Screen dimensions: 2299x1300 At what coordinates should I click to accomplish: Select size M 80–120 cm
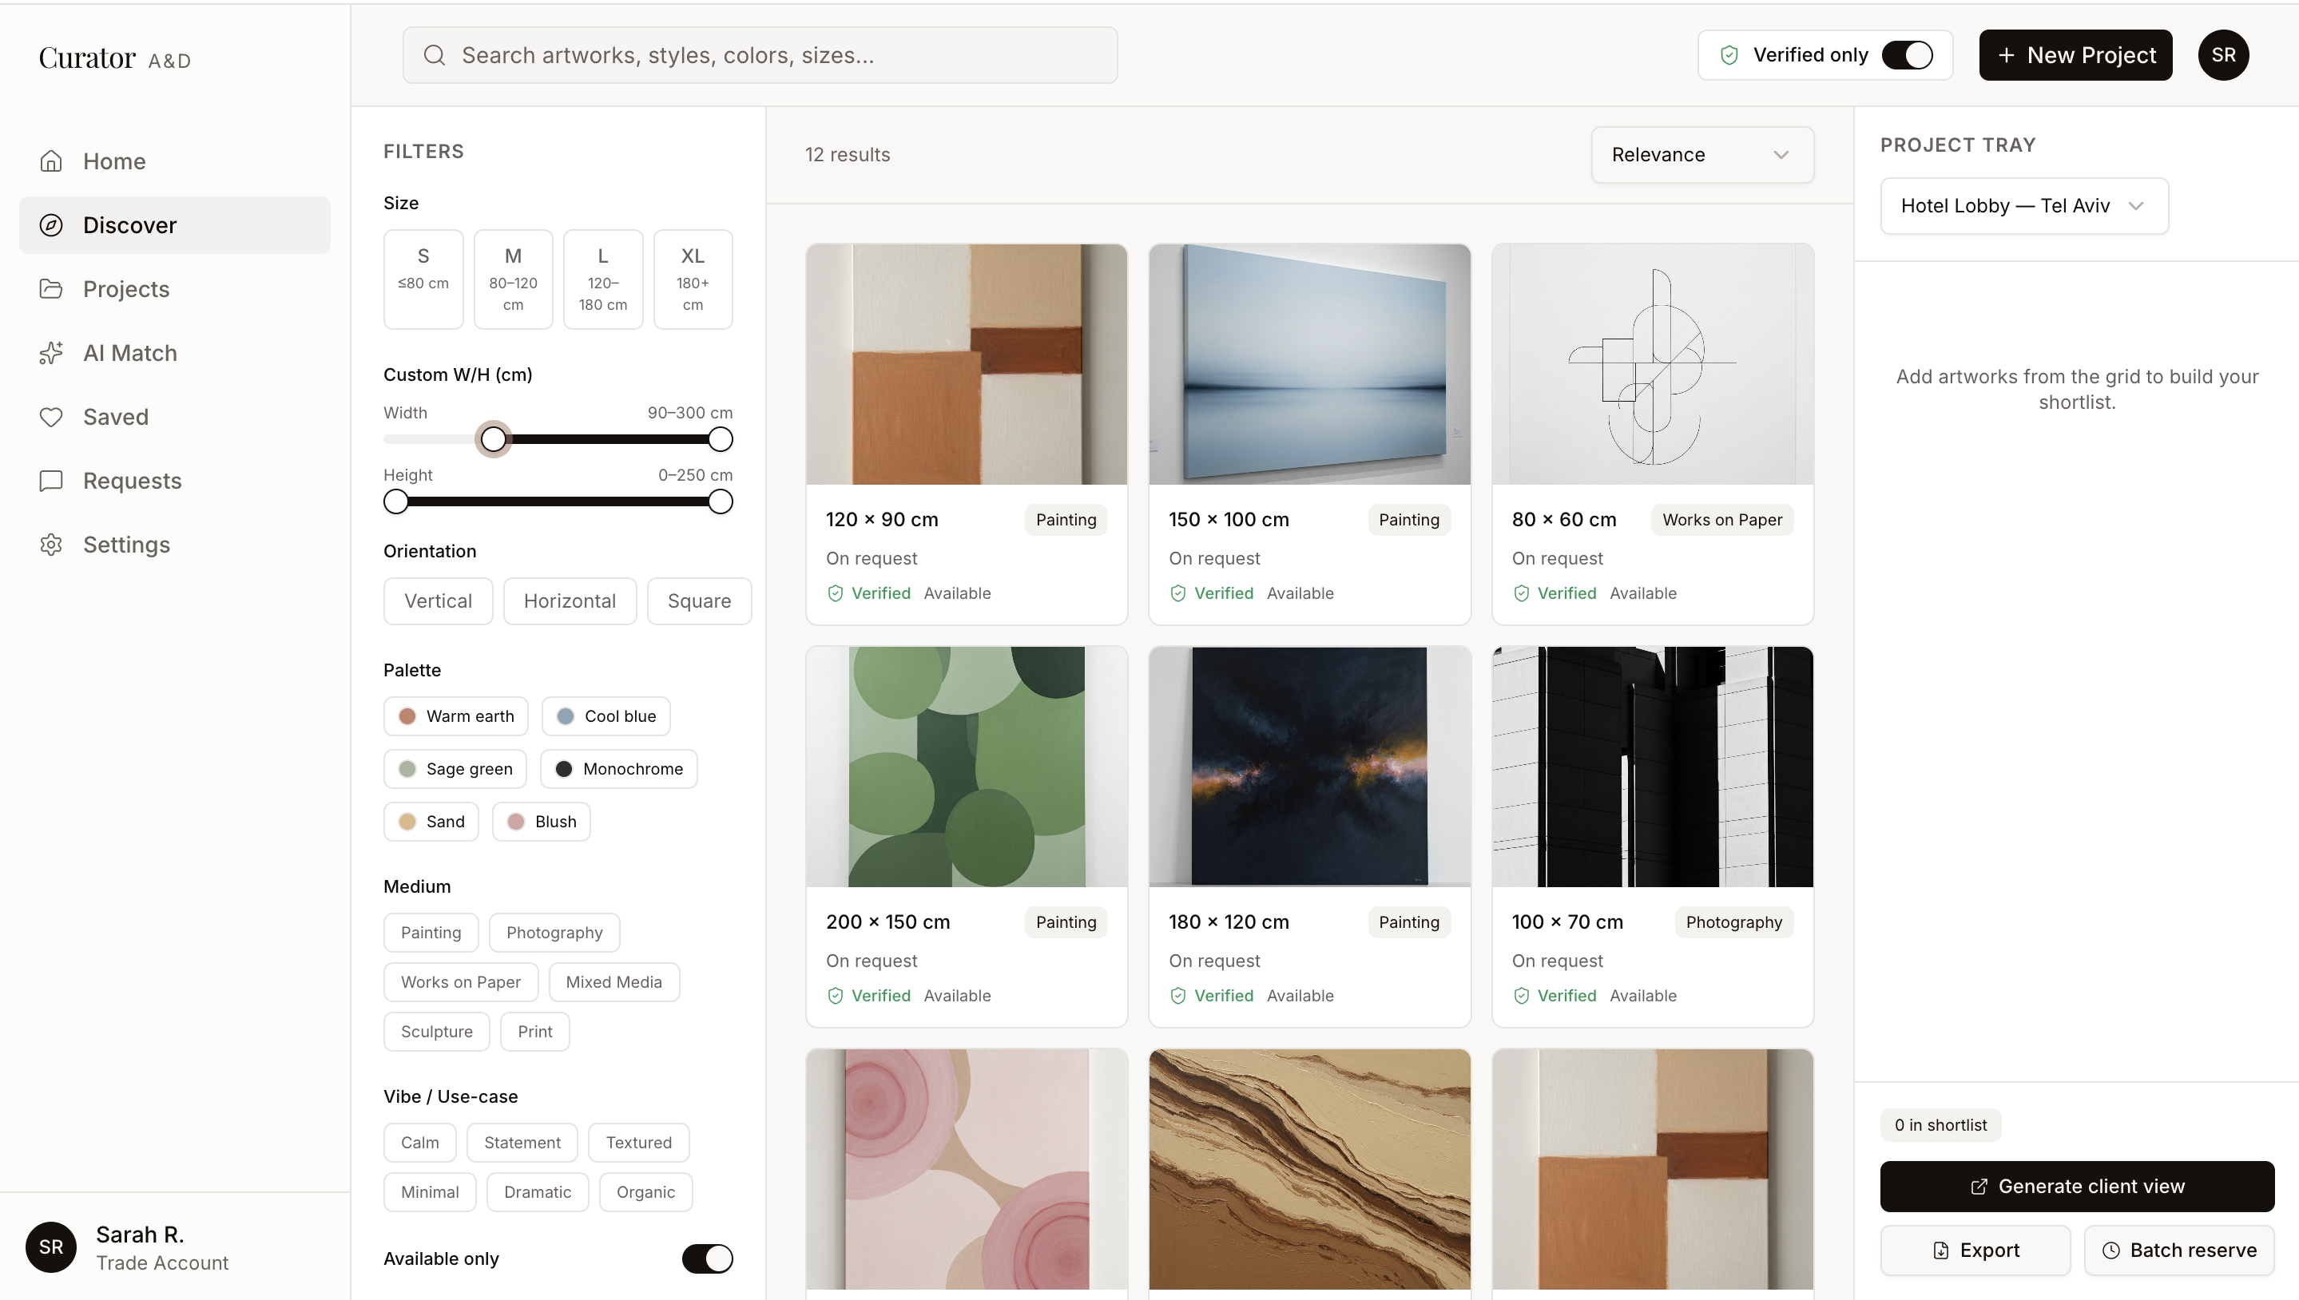(x=513, y=279)
